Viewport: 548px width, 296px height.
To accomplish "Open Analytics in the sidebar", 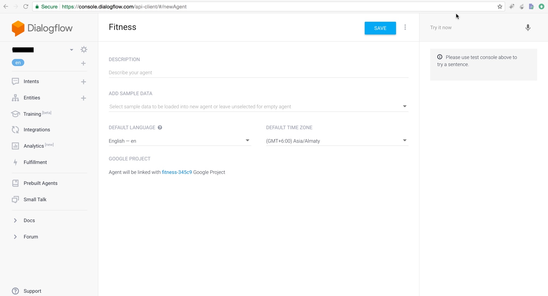I will (38, 146).
